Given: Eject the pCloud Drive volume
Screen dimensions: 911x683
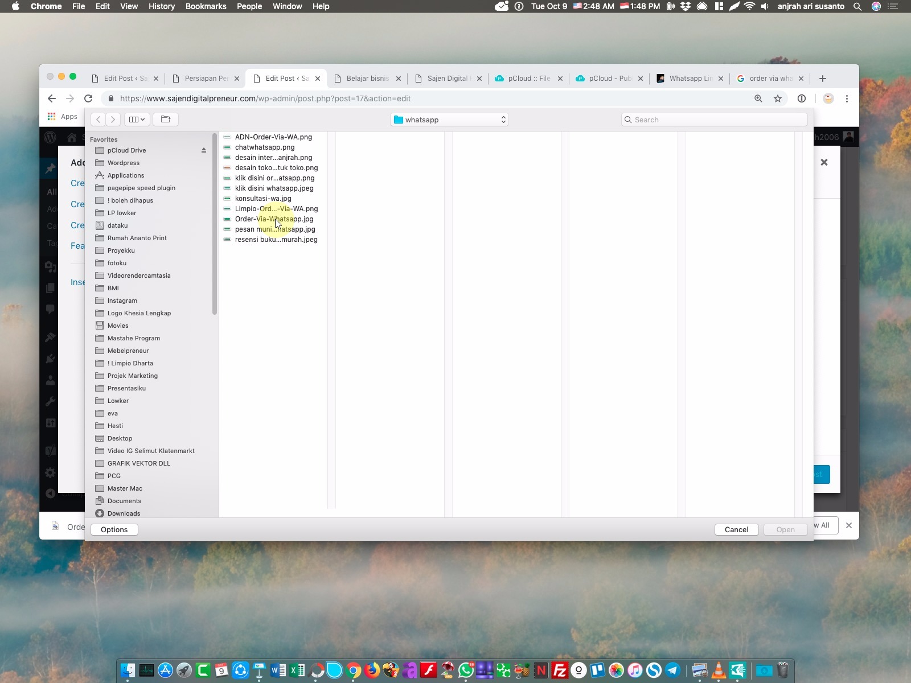Looking at the screenshot, I should click(x=203, y=150).
